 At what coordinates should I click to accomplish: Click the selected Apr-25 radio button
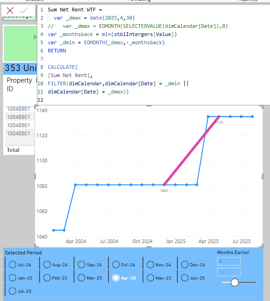[x=116, y=278]
